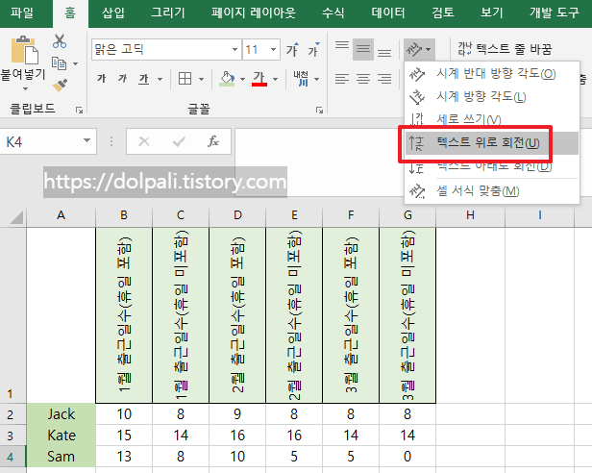Click 텍스트 줄 바꿈 wrap text button
The image size is (592, 473).
pyautogui.click(x=505, y=49)
